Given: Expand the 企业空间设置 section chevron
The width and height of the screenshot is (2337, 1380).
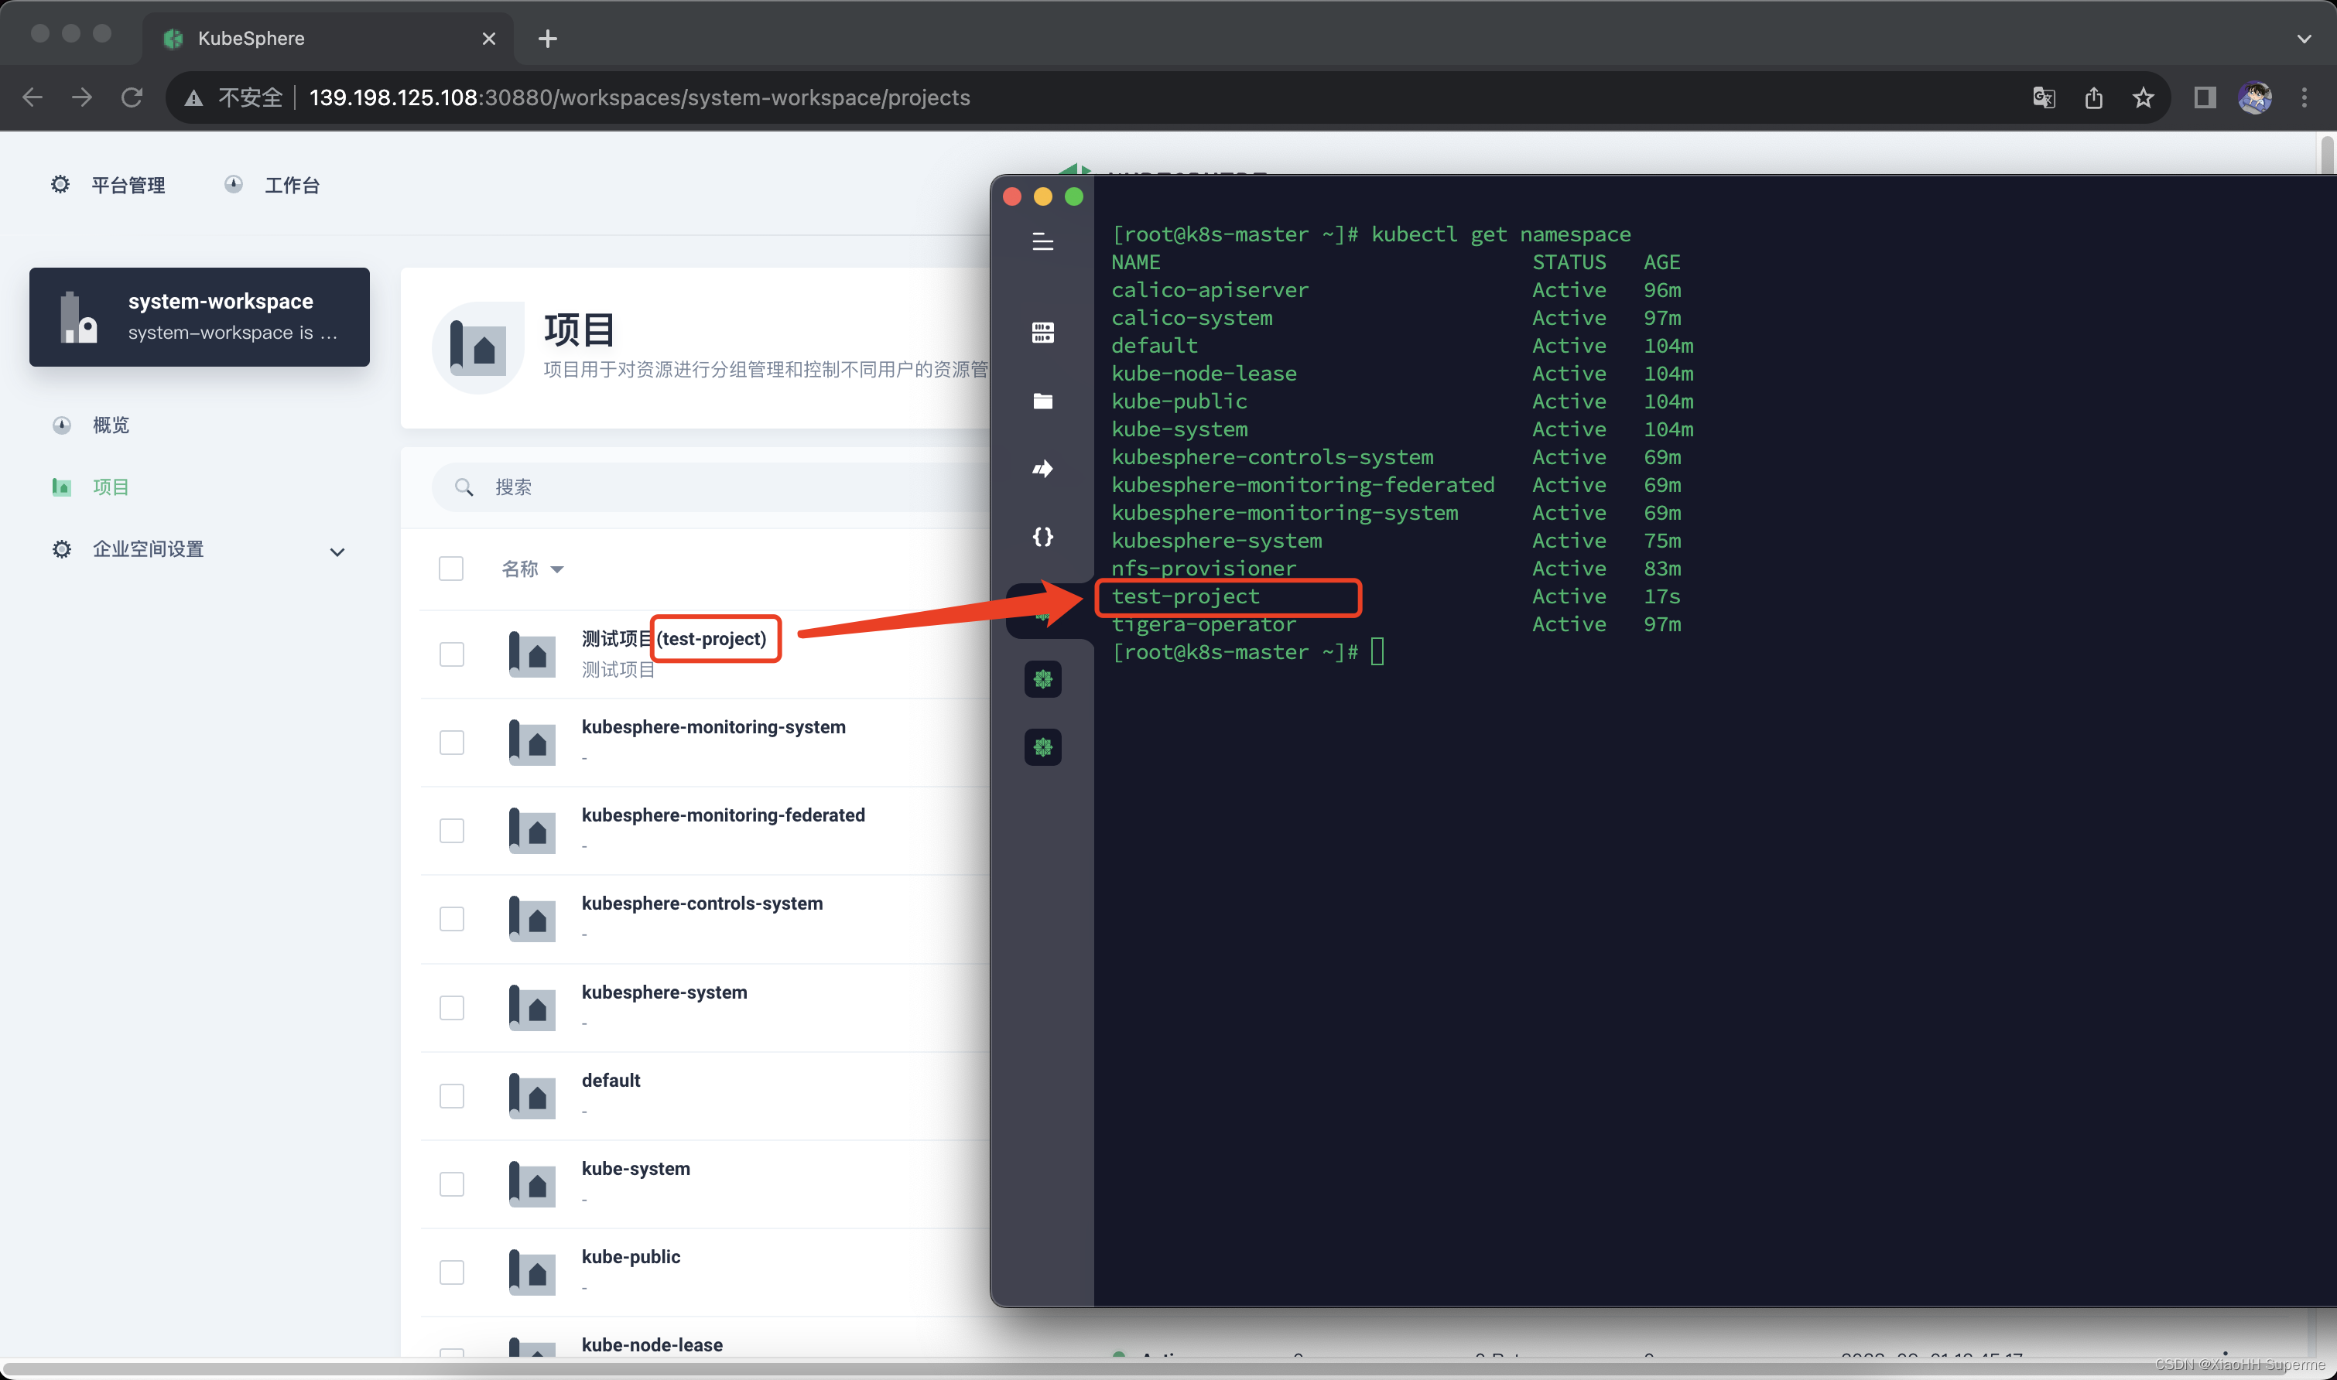Looking at the screenshot, I should (337, 552).
